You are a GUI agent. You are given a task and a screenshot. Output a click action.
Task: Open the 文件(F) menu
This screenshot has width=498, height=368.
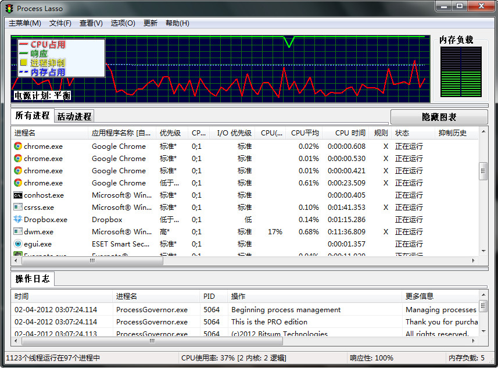coord(60,23)
